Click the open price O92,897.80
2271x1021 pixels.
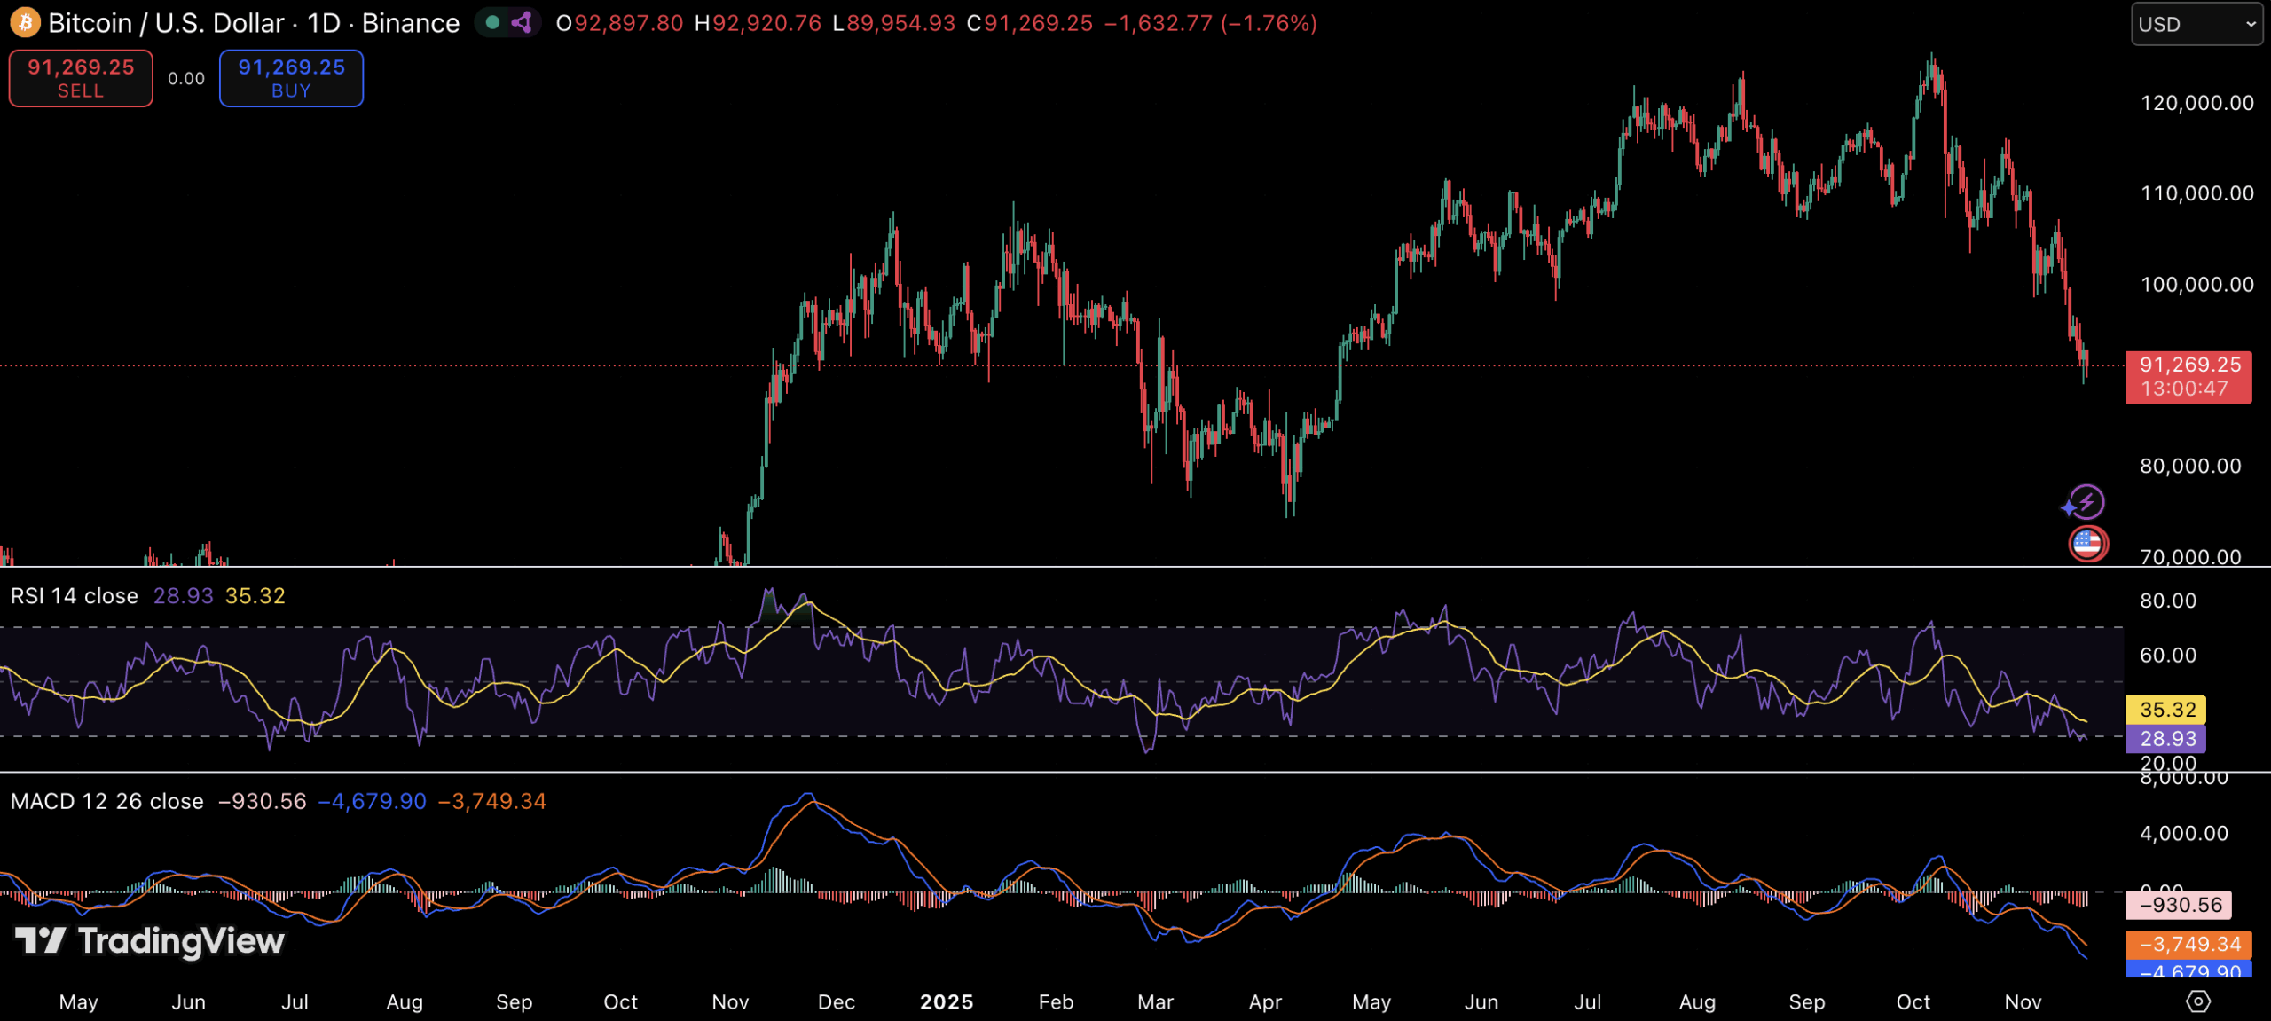619,23
